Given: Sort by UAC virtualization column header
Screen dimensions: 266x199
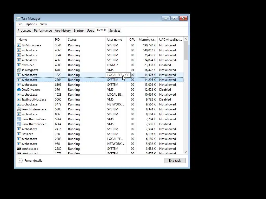Looking at the screenshot, I should (170, 40).
